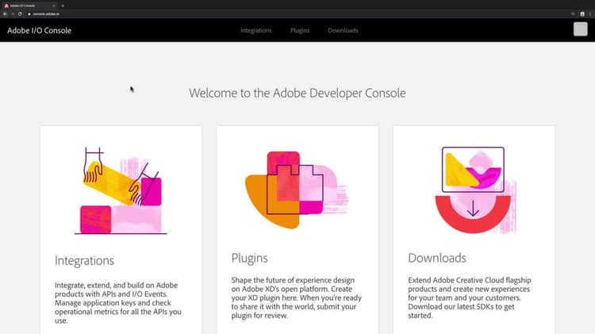Open the Integrations nav menu item

coord(256,30)
